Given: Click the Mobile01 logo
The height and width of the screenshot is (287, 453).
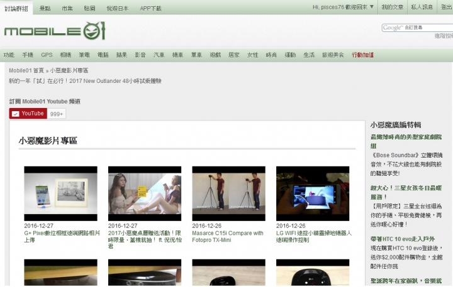Looking at the screenshot, I should (x=55, y=31).
